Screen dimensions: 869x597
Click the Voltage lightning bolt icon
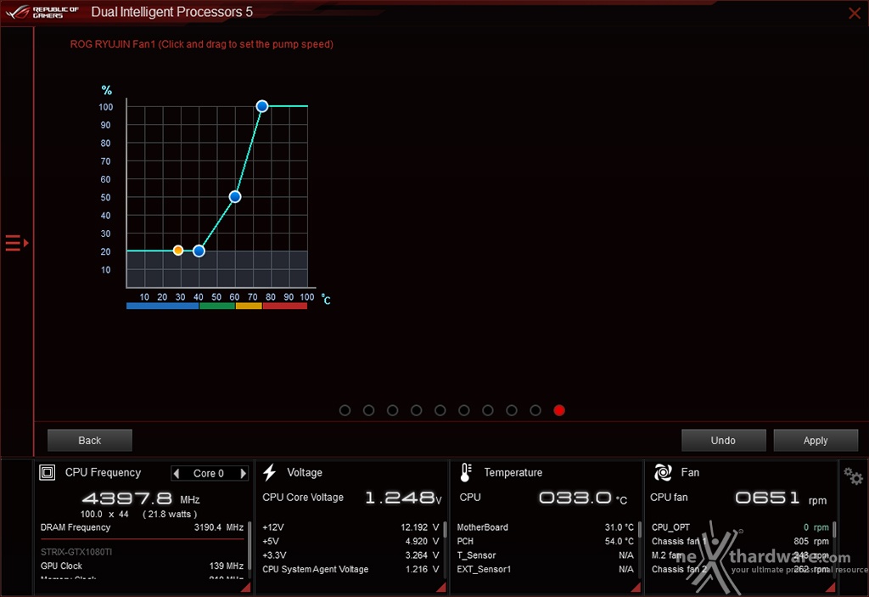[269, 472]
